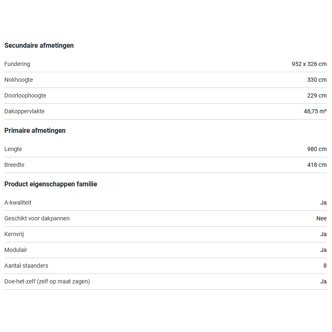The height and width of the screenshot is (332, 332).
Task: Click the 229 cm value
Action: (x=317, y=96)
